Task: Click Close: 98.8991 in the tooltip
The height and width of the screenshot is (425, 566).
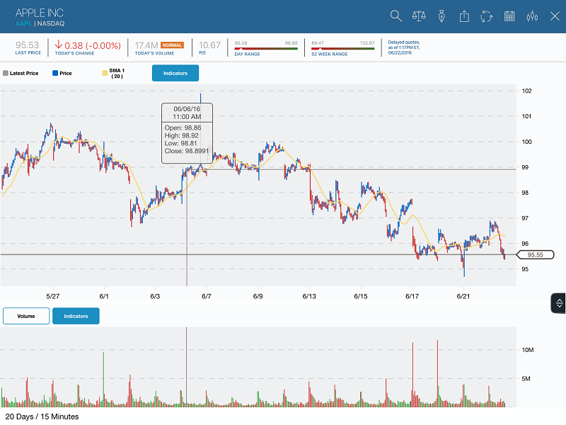Action: [187, 151]
